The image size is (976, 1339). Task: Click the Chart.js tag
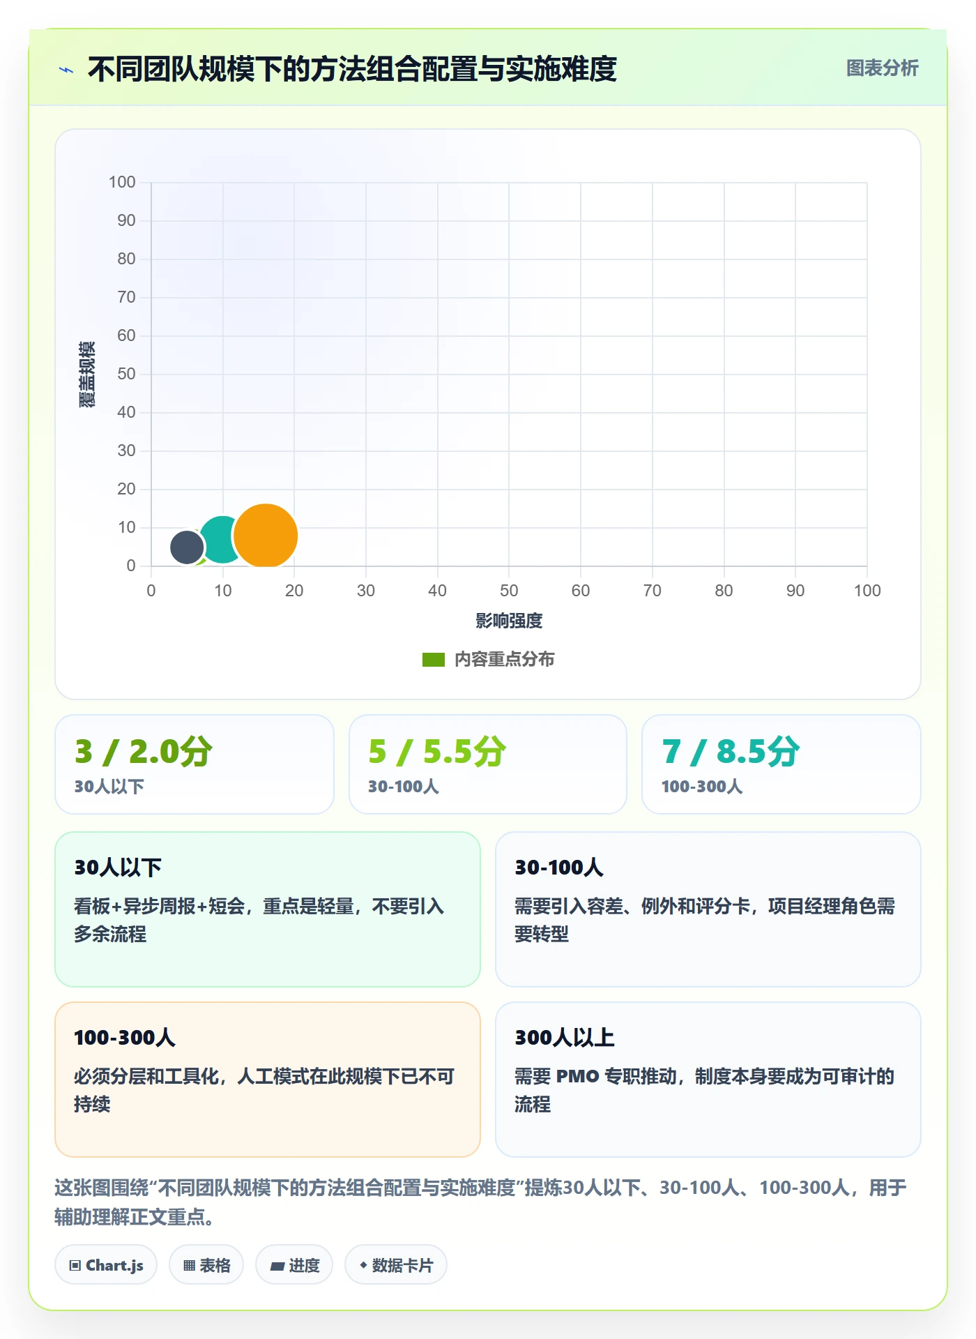(x=106, y=1265)
